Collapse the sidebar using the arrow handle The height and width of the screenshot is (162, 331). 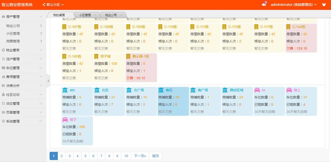pos(48,81)
